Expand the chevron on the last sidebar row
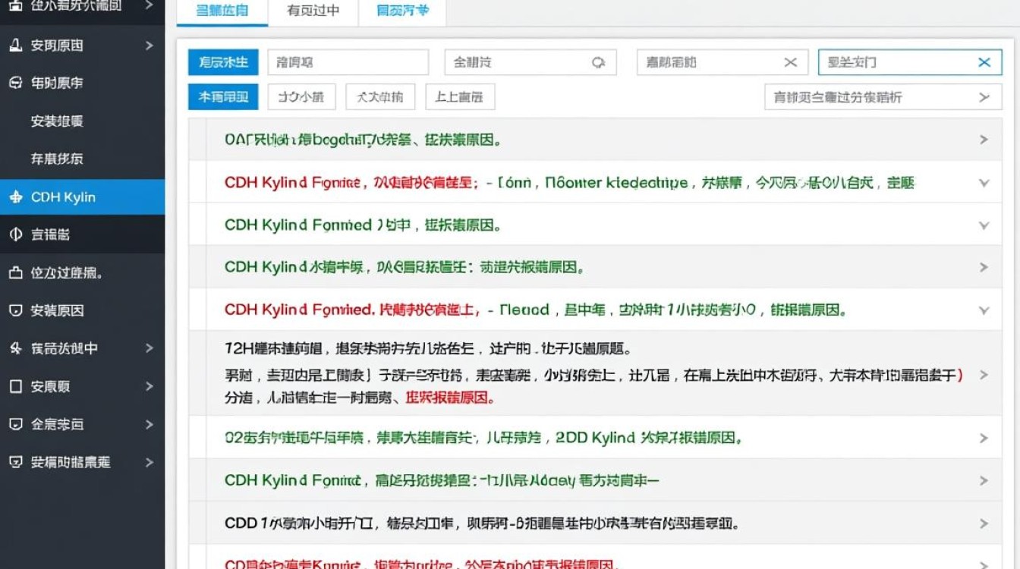The width and height of the screenshot is (1020, 569). pos(149,462)
